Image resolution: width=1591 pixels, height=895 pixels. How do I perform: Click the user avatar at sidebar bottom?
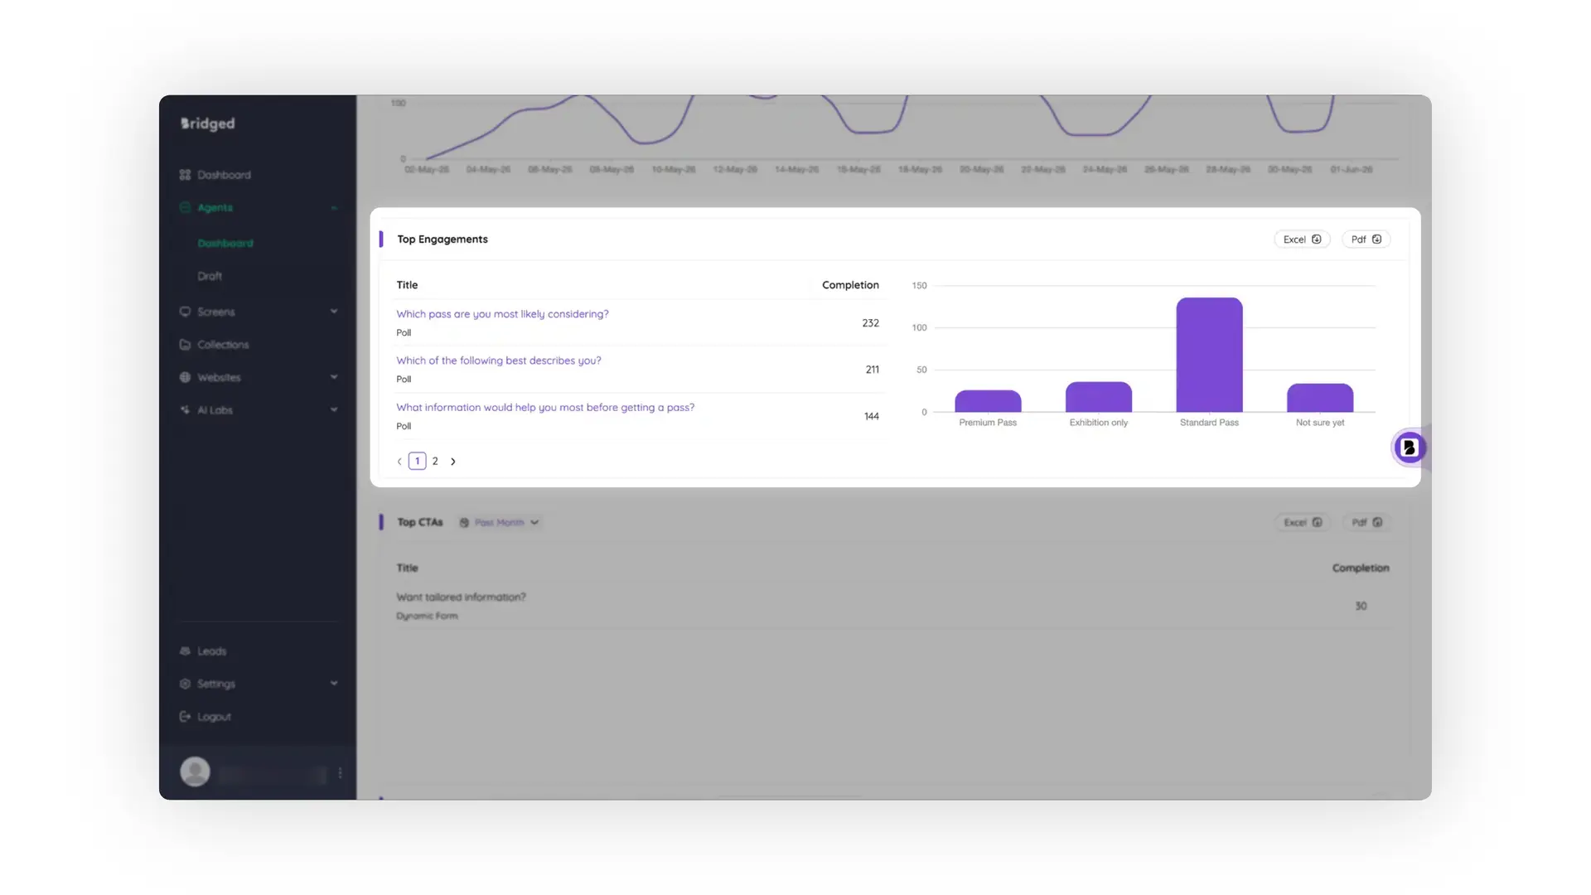(x=196, y=772)
